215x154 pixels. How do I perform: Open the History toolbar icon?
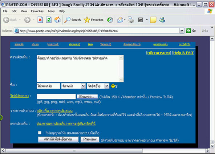[110, 20]
